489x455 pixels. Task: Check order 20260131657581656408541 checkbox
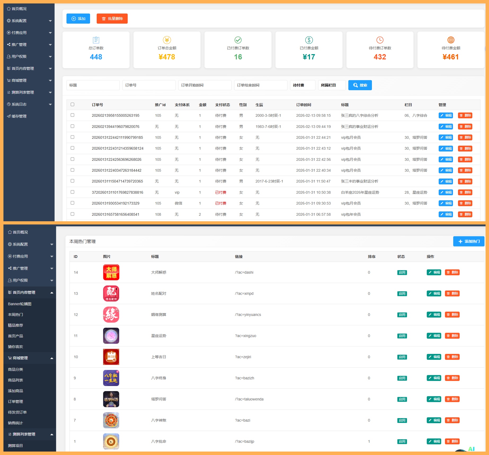click(72, 214)
